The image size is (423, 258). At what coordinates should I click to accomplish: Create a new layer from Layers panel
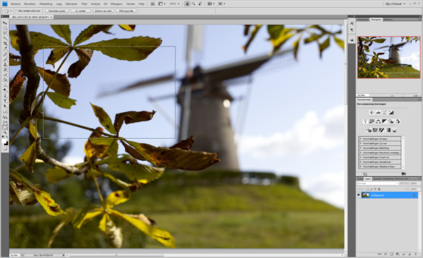410,254
